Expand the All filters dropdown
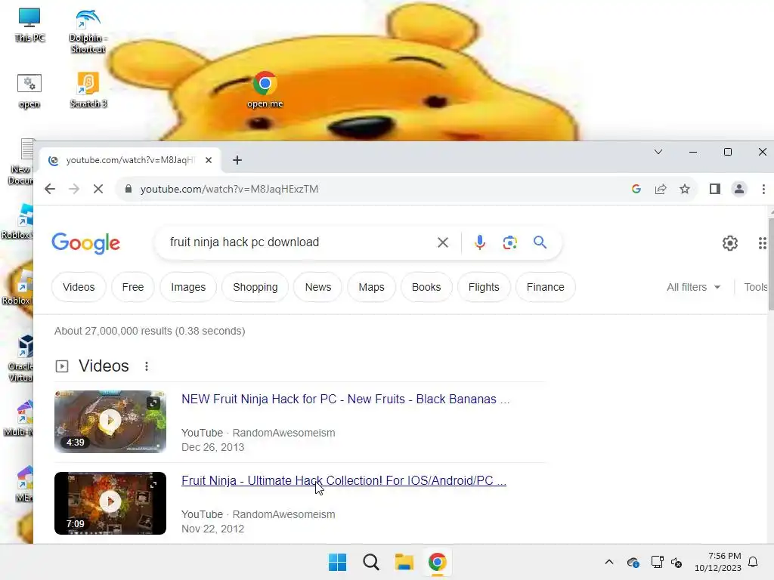The height and width of the screenshot is (580, 774). 694,287
